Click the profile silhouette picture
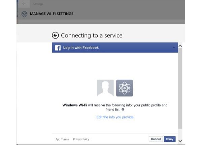Viewport: 202px width, 145px height. pos(105,88)
